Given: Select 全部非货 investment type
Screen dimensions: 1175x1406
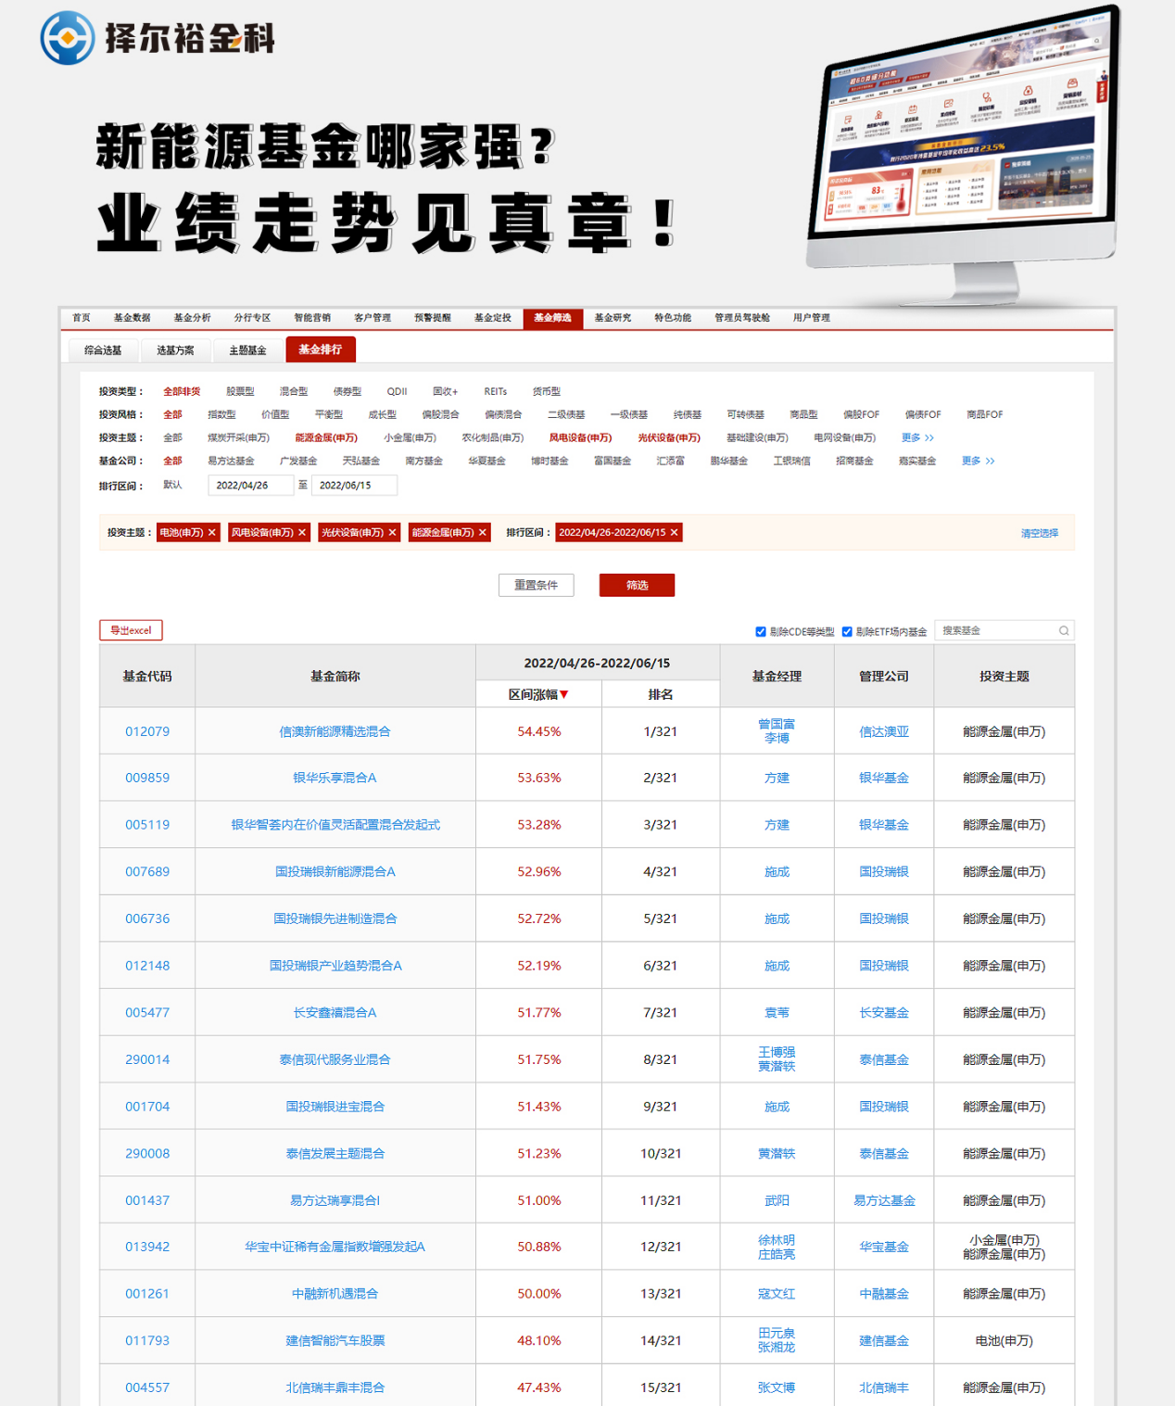Looking at the screenshot, I should tap(182, 391).
